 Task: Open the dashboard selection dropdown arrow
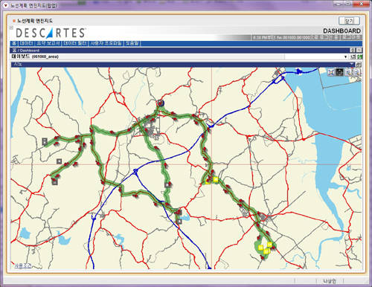click(x=345, y=57)
